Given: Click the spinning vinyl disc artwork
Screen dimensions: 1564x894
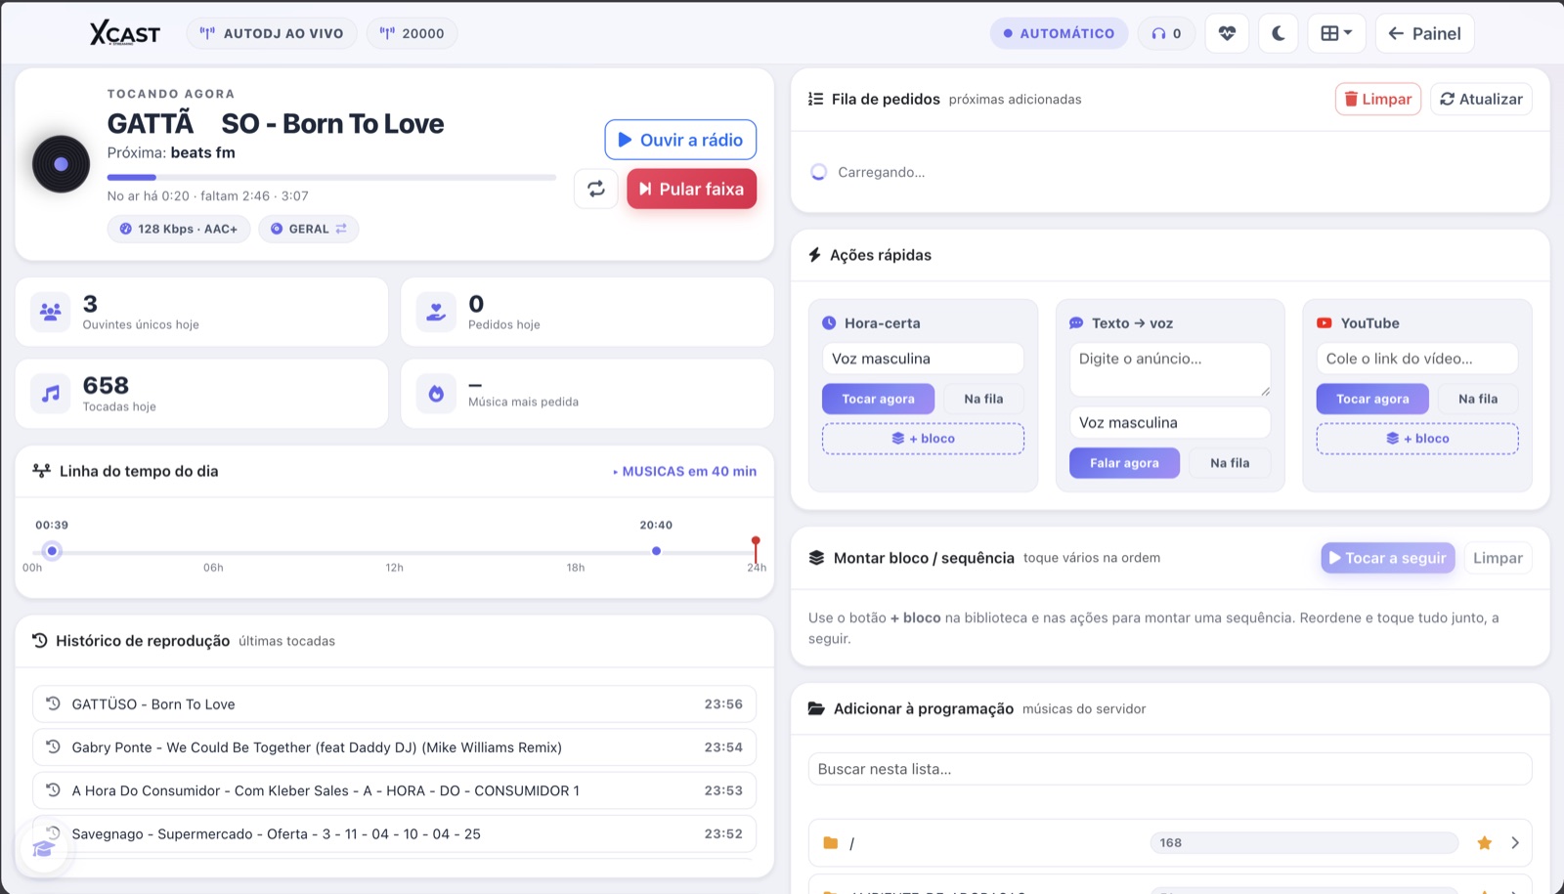Looking at the screenshot, I should click(61, 164).
